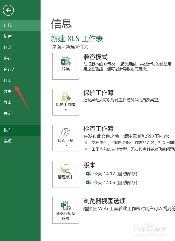
Task: Open the 管理版本 dropdown button
Action: pos(66,174)
